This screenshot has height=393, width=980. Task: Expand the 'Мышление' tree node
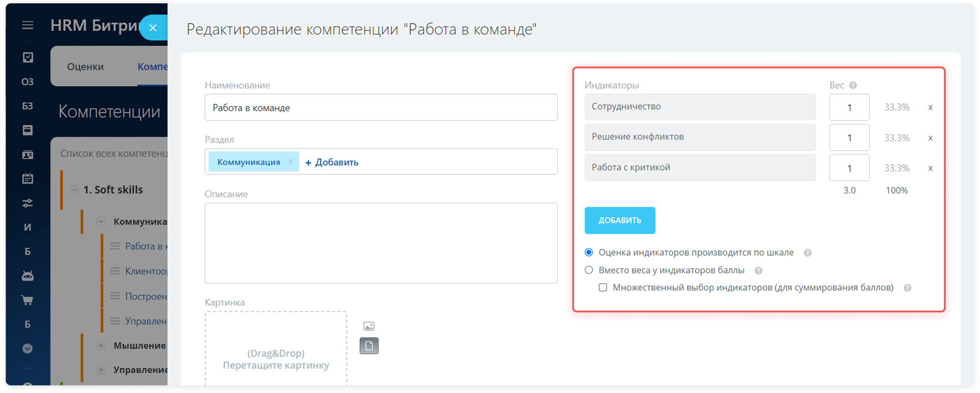click(x=101, y=345)
